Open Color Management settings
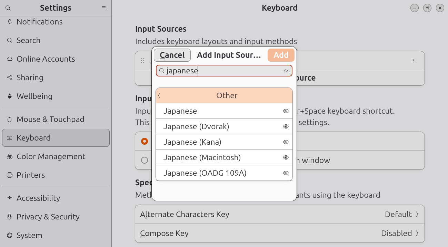Viewport: 448px width, 247px height. click(x=56, y=156)
